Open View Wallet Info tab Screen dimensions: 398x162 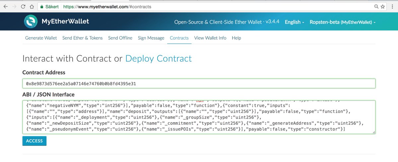point(210,38)
